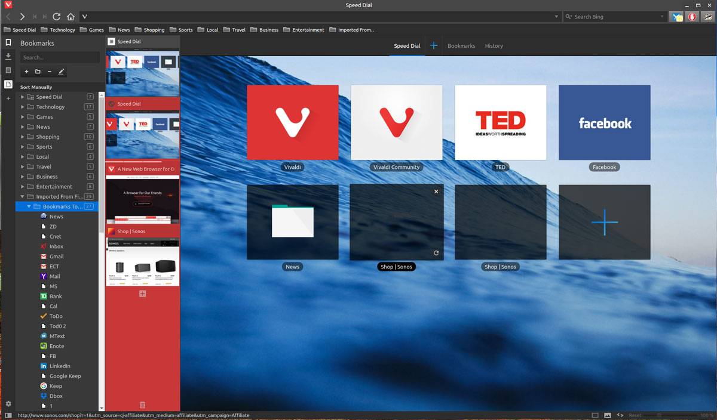Toggle the side panel visibility

(x=8, y=415)
